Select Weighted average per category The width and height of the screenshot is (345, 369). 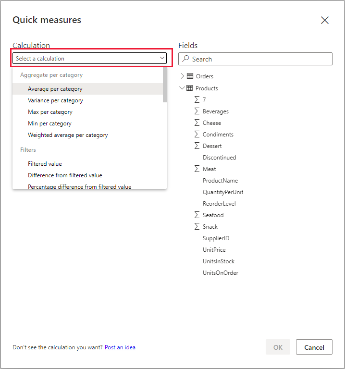(68, 135)
